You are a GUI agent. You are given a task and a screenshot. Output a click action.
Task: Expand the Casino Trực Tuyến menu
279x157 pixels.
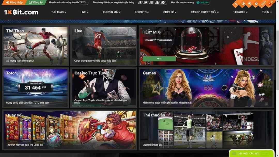(x=205, y=12)
